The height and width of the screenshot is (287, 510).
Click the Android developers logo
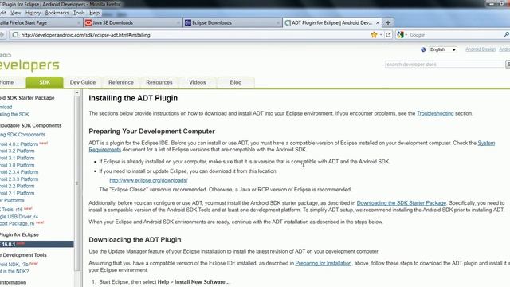pyautogui.click(x=29, y=63)
